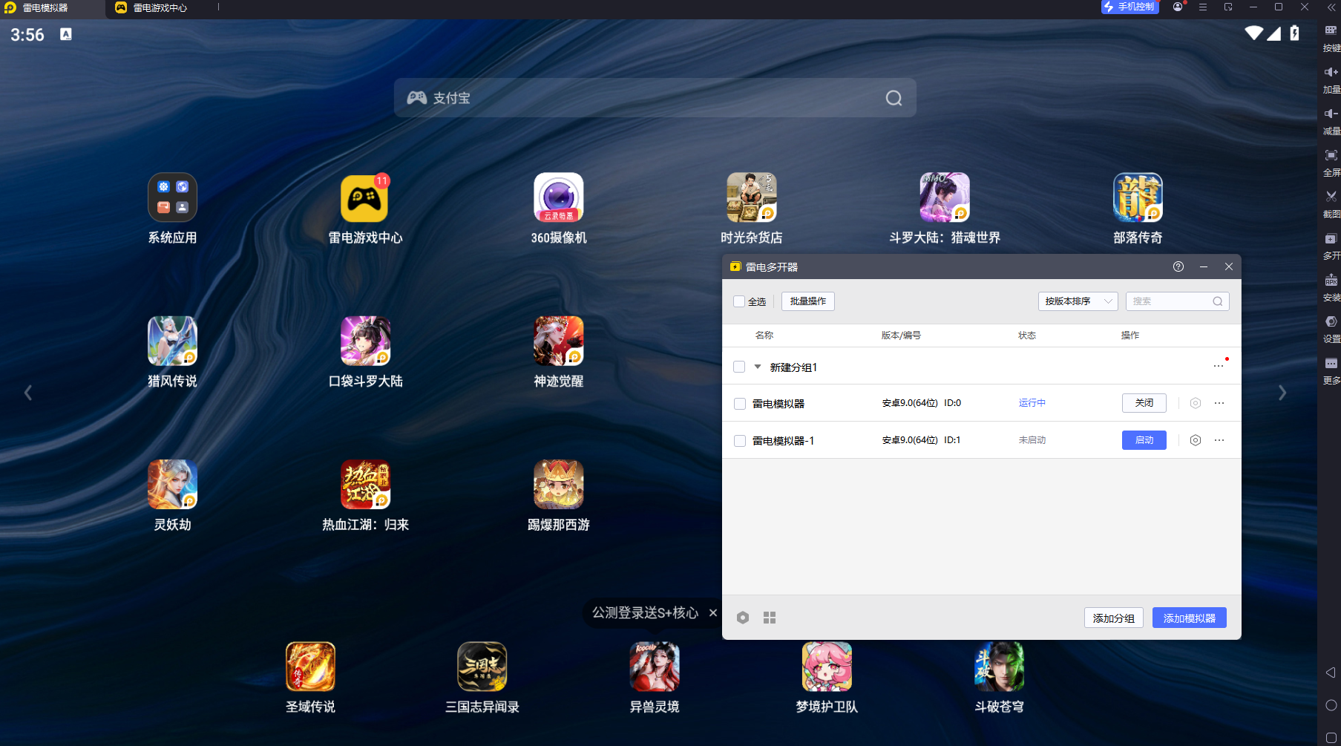
Task: Open settings gear for 雷电模拟器-1
Action: [x=1195, y=440]
